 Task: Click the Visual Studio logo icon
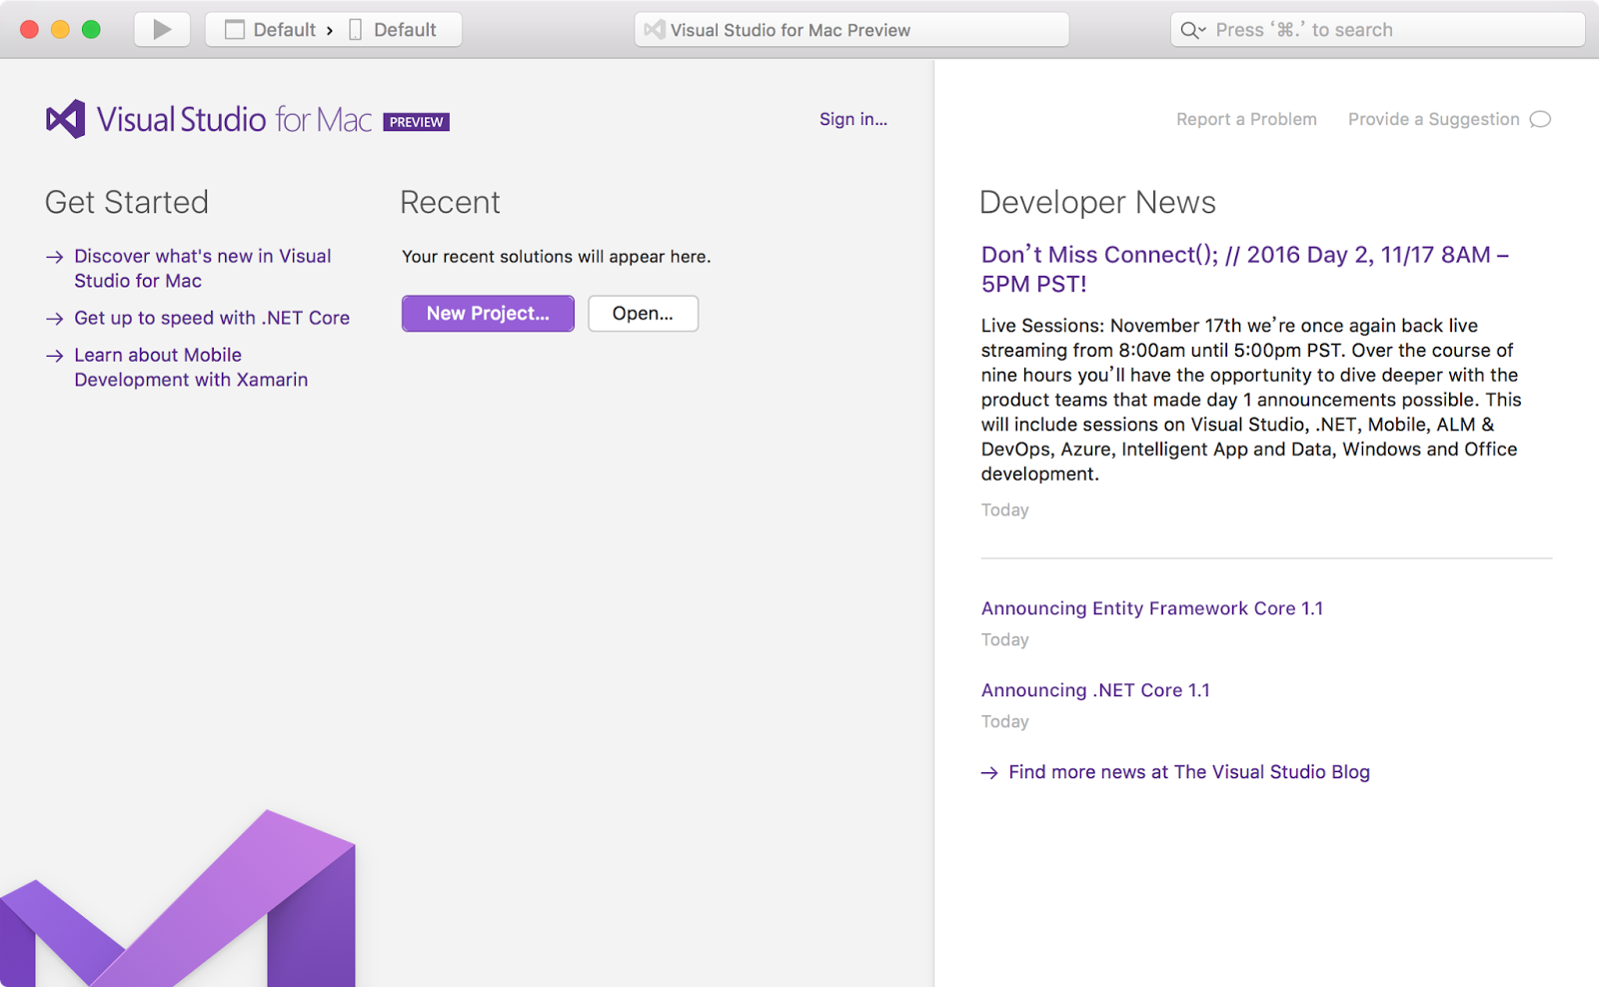66,120
